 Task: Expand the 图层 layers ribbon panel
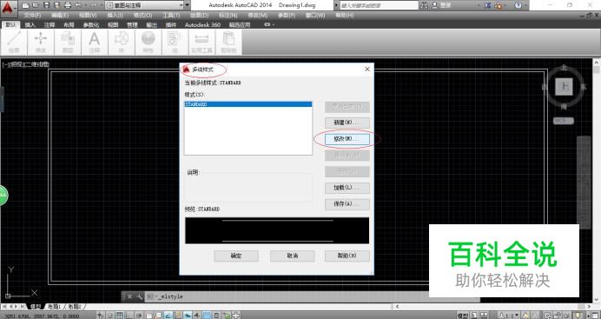68,43
